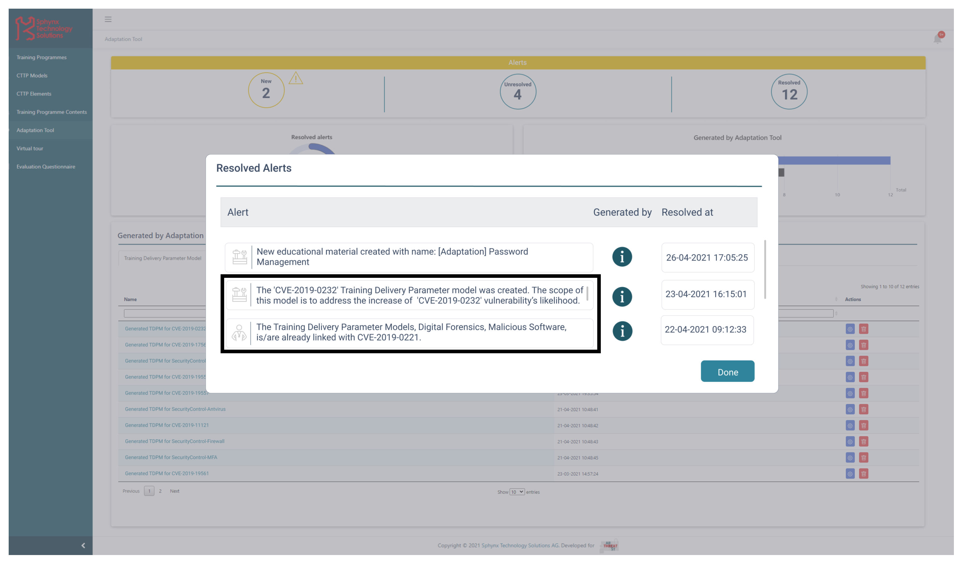Click red delete icon for CVE-2019-11121 row
The height and width of the screenshot is (564, 961).
[863, 425]
